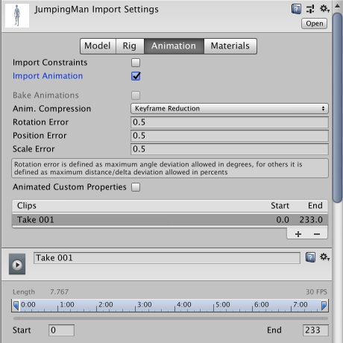Enable Import Constraints checkbox
The width and height of the screenshot is (343, 343).
tap(136, 63)
